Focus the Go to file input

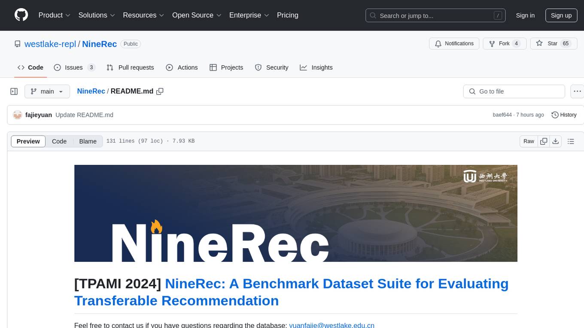click(514, 91)
